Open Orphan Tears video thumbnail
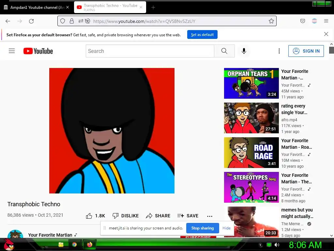The image size is (334, 251). point(251,83)
